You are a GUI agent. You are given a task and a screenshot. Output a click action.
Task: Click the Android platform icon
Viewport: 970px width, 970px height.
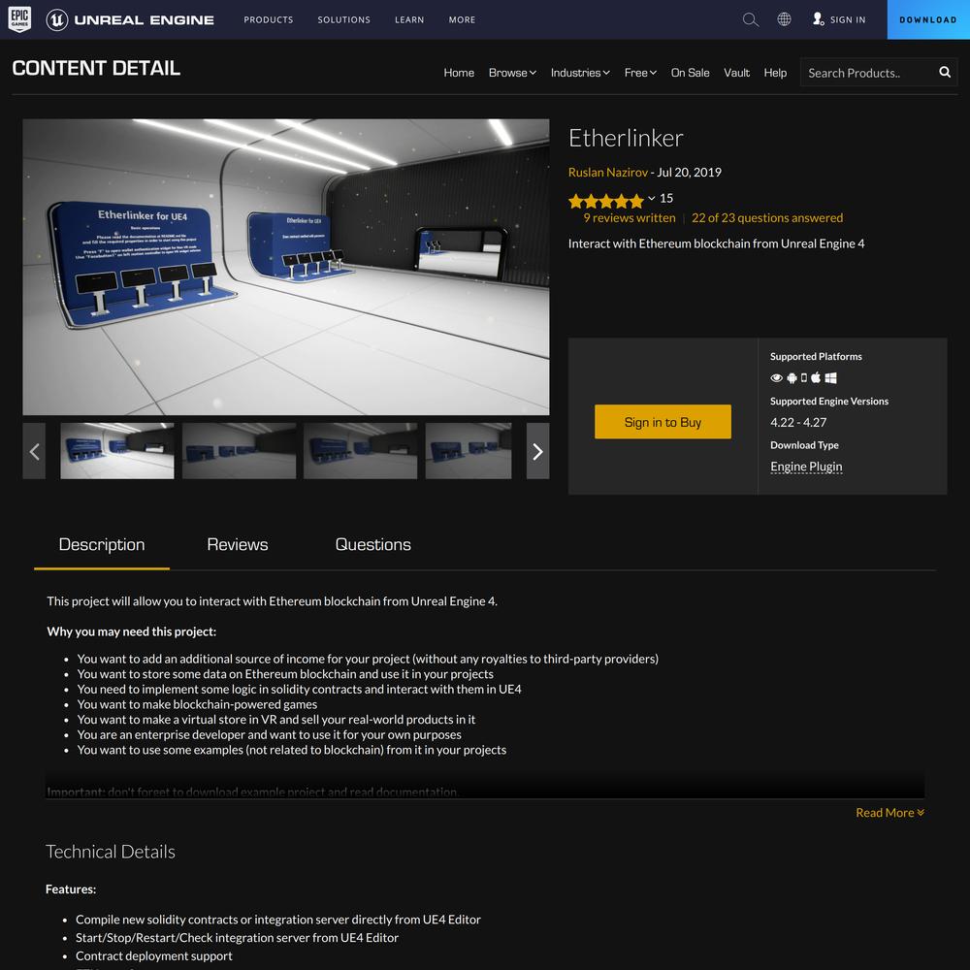[792, 378]
